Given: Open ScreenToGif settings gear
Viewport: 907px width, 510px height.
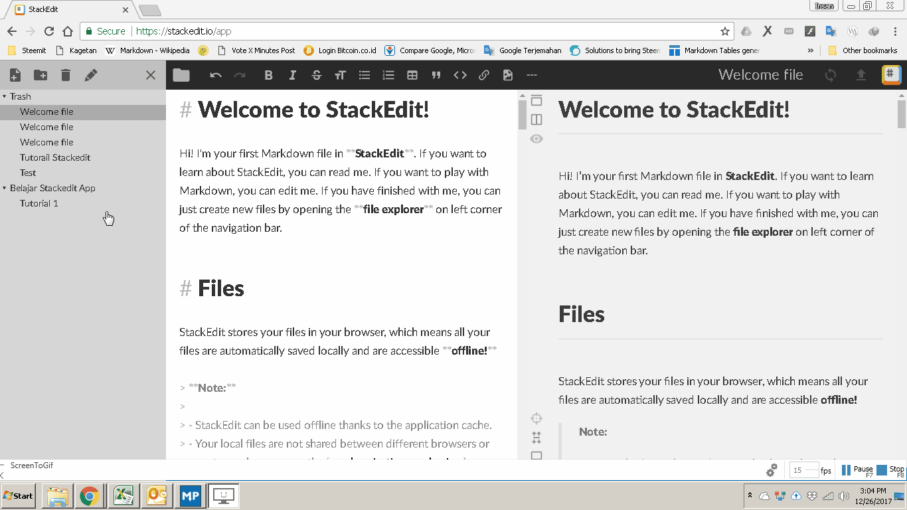Looking at the screenshot, I should [x=772, y=470].
